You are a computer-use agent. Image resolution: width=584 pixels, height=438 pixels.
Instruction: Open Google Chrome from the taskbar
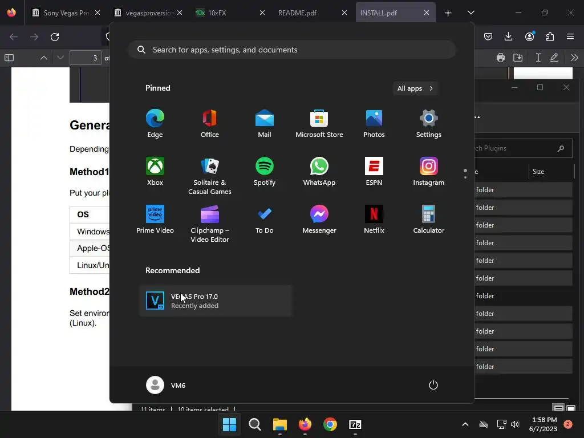(330, 424)
